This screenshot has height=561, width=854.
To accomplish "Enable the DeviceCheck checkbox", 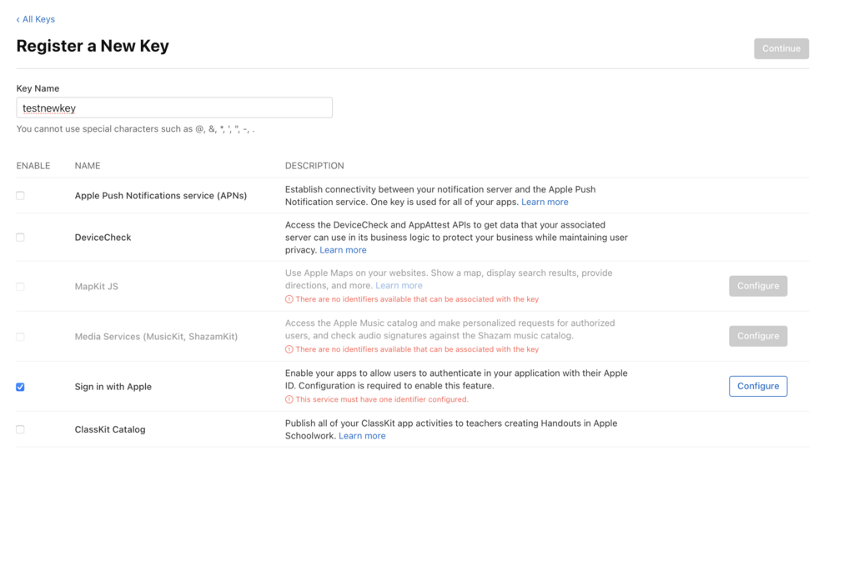I will 20,238.
